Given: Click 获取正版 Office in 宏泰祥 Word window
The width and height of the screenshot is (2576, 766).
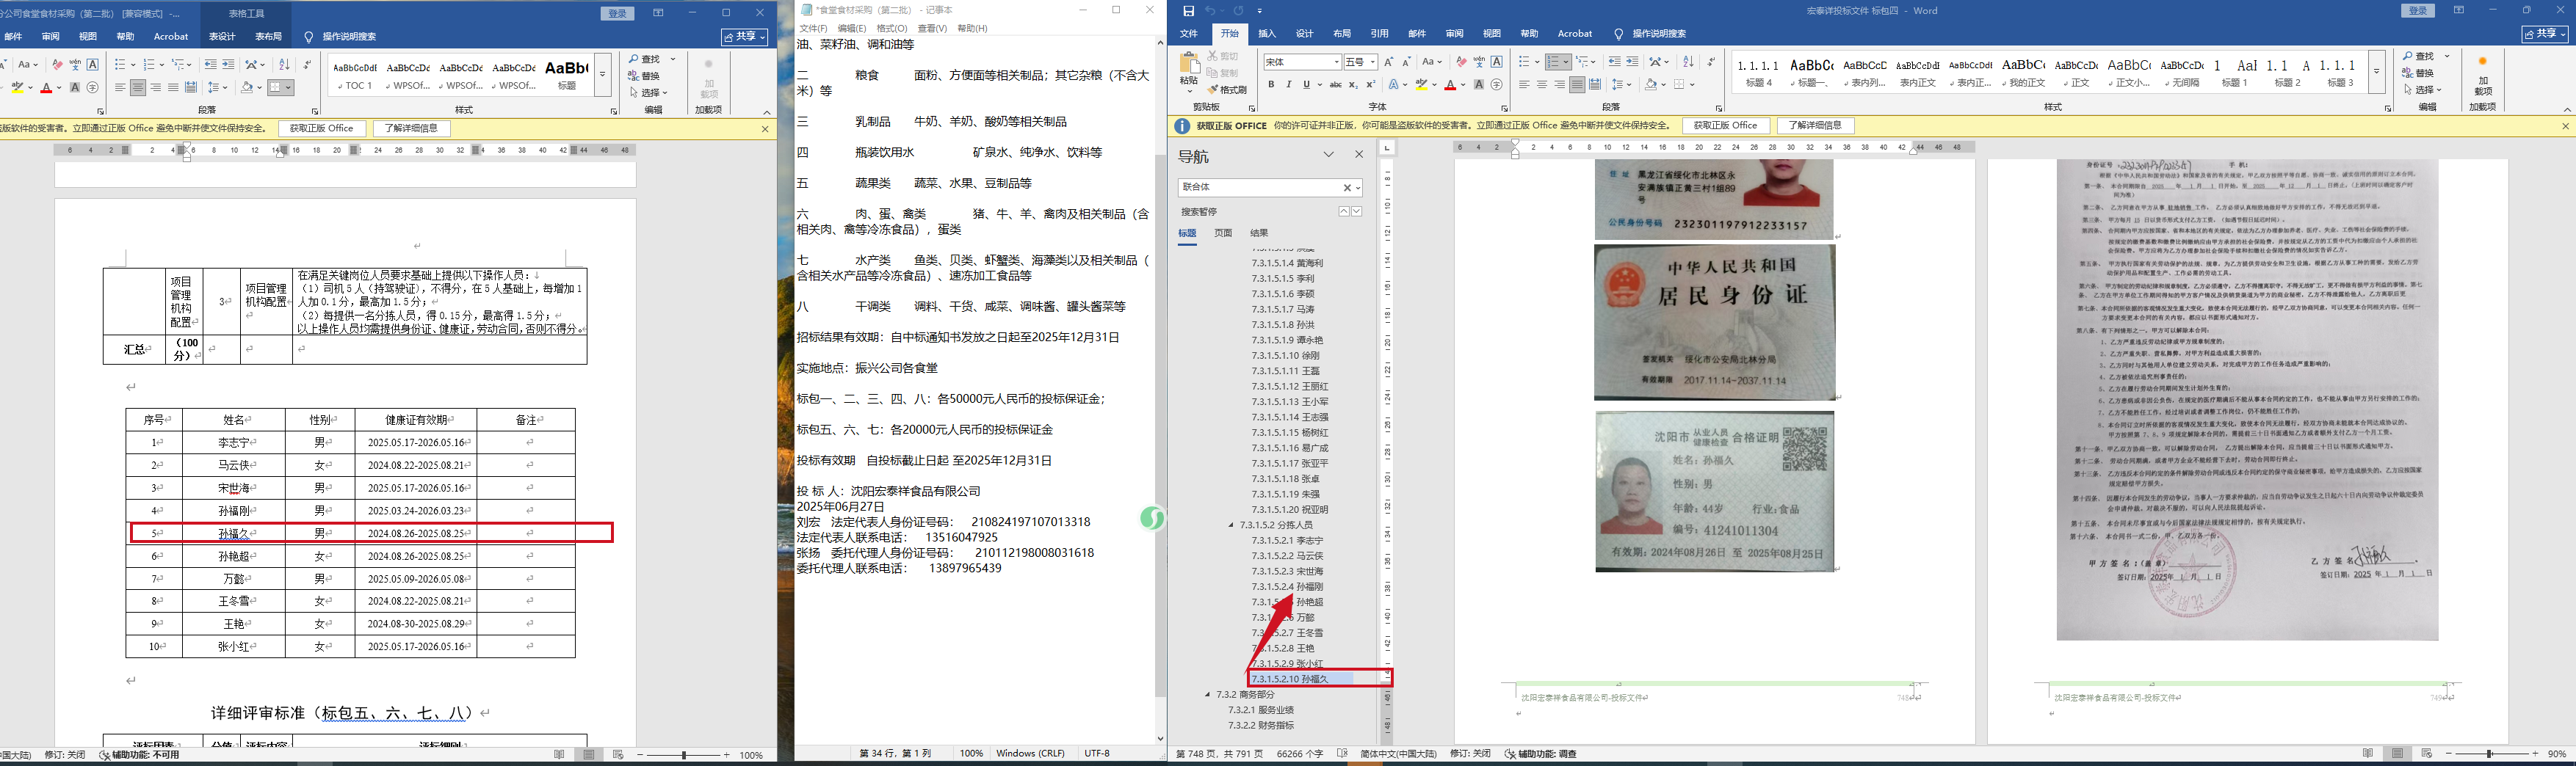Looking at the screenshot, I should coord(1726,126).
